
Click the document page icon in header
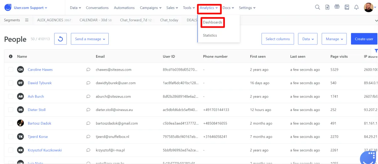[327, 7]
